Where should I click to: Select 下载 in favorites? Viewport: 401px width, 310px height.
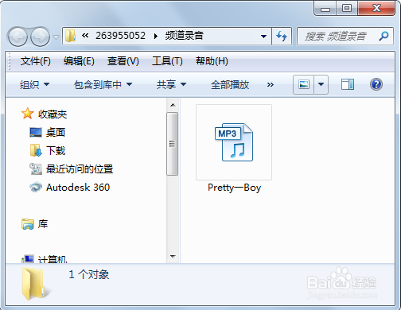click(56, 150)
